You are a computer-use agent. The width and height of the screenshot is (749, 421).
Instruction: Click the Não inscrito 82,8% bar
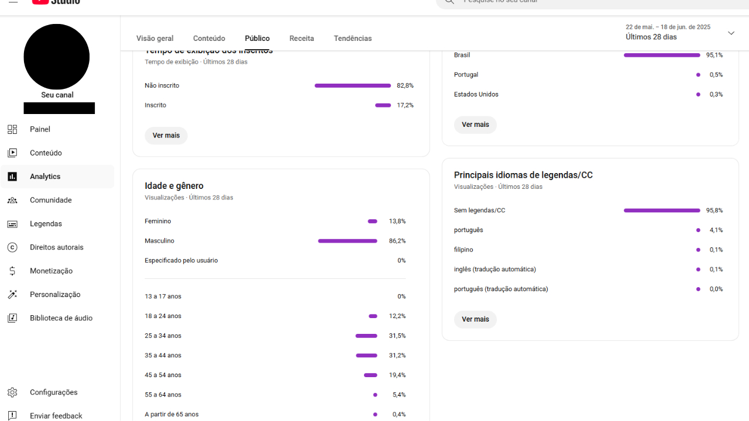353,85
